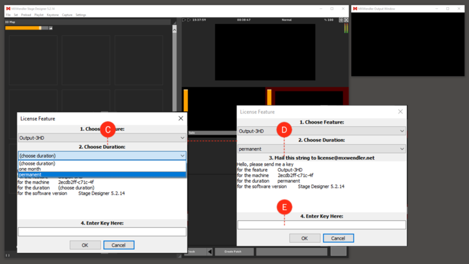Screen dimensions: 469x264
Task: Open Output-3HD feature dropdown in right dialog
Action: click(321, 131)
